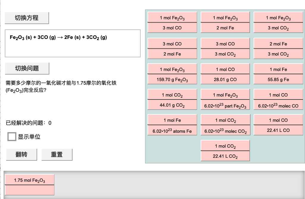Select the 1 mol Fe2O3 over 3 mol CO tile
Viewport: 305px width, 199px height.
pyautogui.click(x=172, y=22)
